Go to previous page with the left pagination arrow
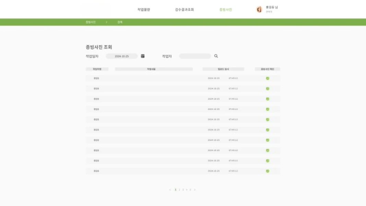The image size is (366, 206). tap(170, 190)
